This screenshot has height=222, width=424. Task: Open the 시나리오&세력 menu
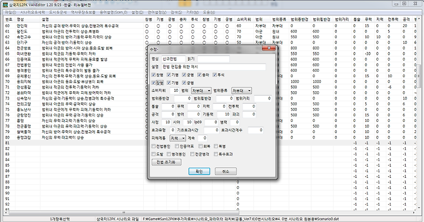pyautogui.click(x=32, y=12)
